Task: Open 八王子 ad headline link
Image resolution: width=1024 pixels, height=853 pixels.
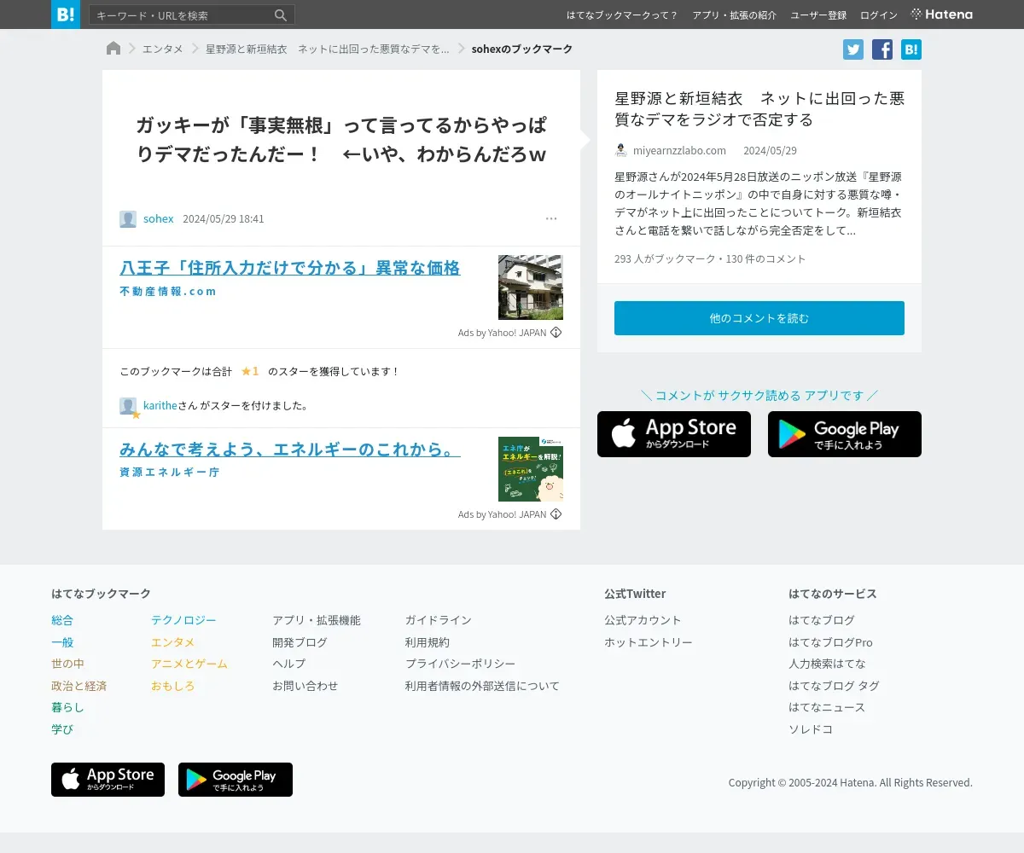Action: point(290,268)
